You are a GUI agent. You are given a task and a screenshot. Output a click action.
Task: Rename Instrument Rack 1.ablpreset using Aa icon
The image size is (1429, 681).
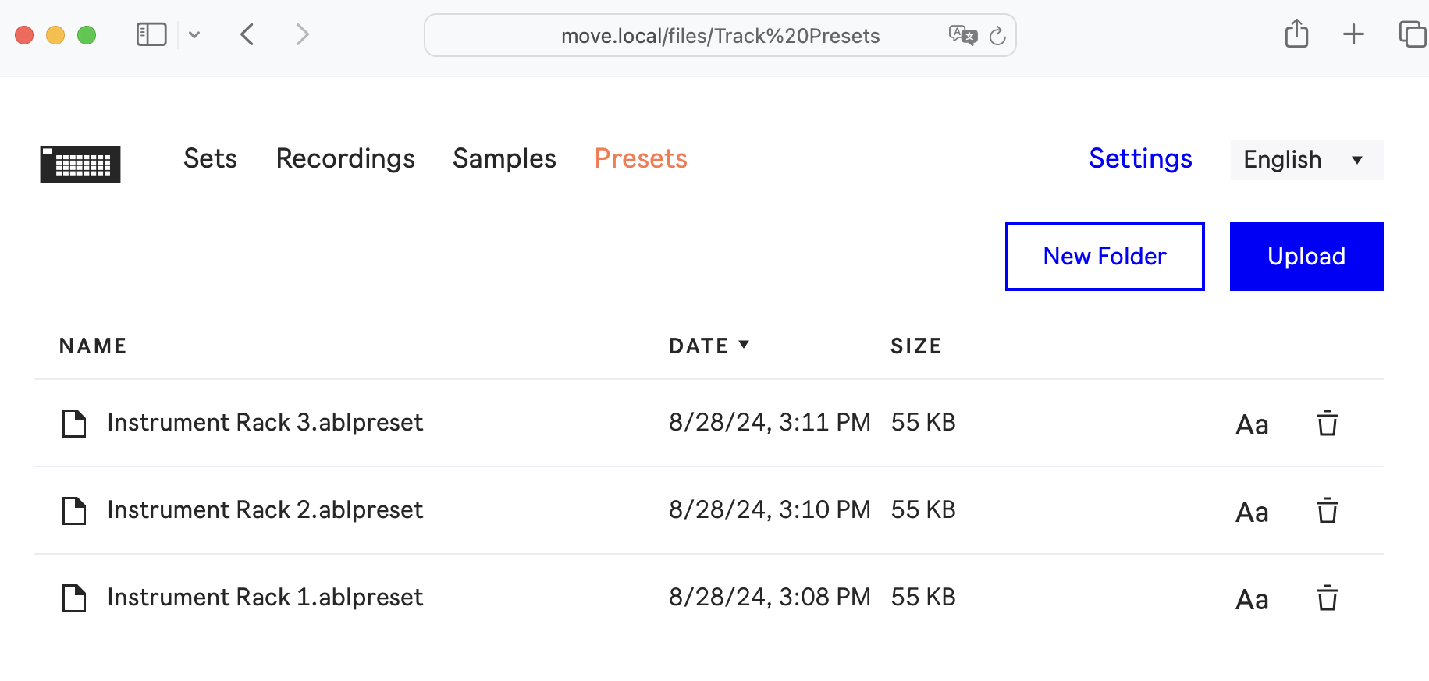point(1252,599)
